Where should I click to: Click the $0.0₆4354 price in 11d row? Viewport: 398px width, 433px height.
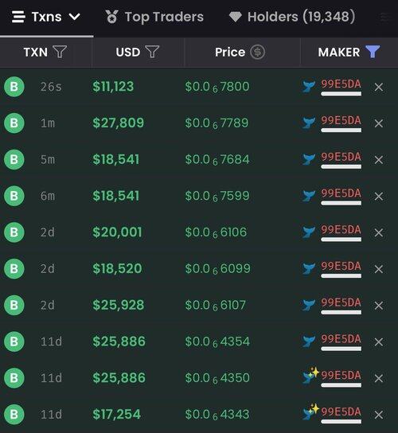tap(217, 341)
